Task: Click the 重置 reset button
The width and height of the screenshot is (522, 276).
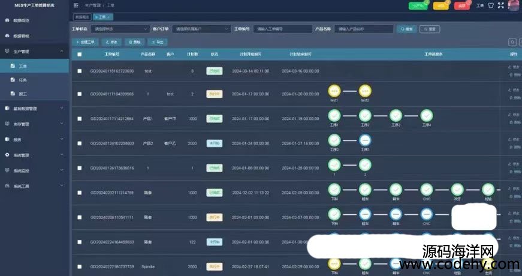Action: [x=430, y=28]
